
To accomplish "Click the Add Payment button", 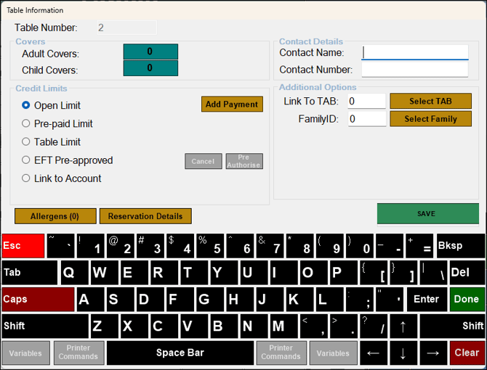I will 232,104.
